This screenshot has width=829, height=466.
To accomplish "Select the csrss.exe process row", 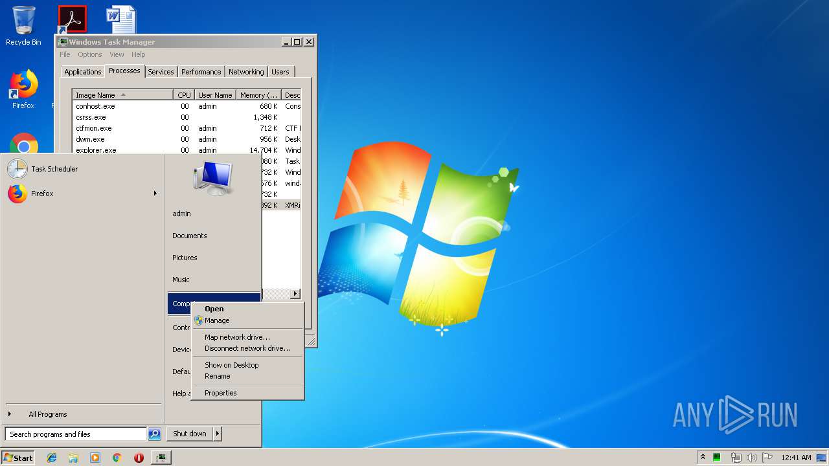I will [187, 117].
